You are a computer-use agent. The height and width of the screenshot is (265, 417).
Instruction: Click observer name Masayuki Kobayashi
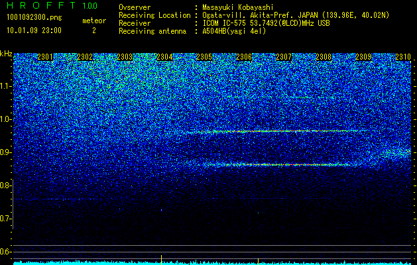(x=238, y=7)
